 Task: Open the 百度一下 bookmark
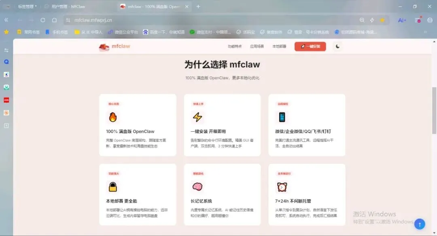pyautogui.click(x=163, y=32)
